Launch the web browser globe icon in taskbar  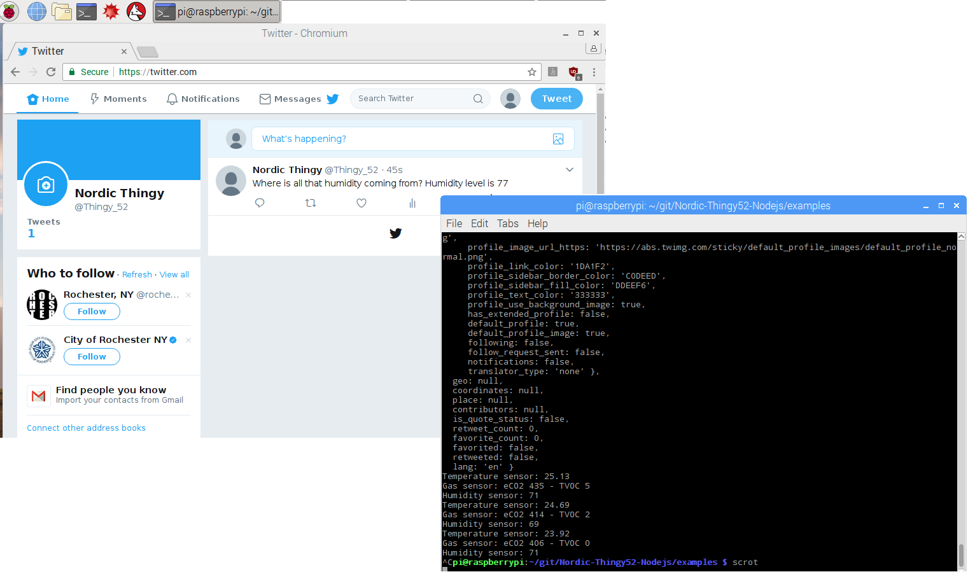[x=36, y=11]
